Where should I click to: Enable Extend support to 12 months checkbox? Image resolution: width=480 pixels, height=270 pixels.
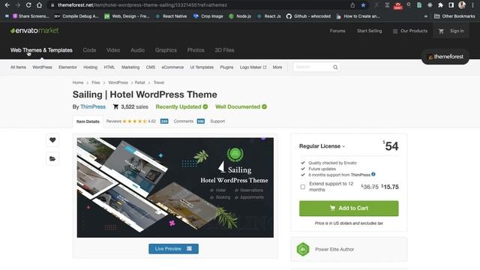coord(303,187)
